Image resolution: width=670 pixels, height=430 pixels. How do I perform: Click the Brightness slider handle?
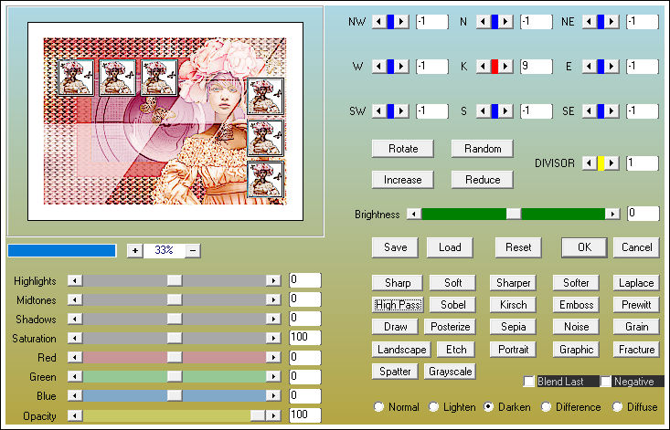(514, 214)
